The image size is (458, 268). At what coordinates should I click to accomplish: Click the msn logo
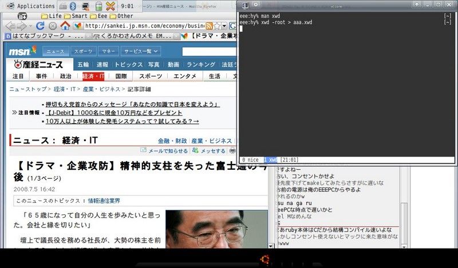click(x=22, y=51)
